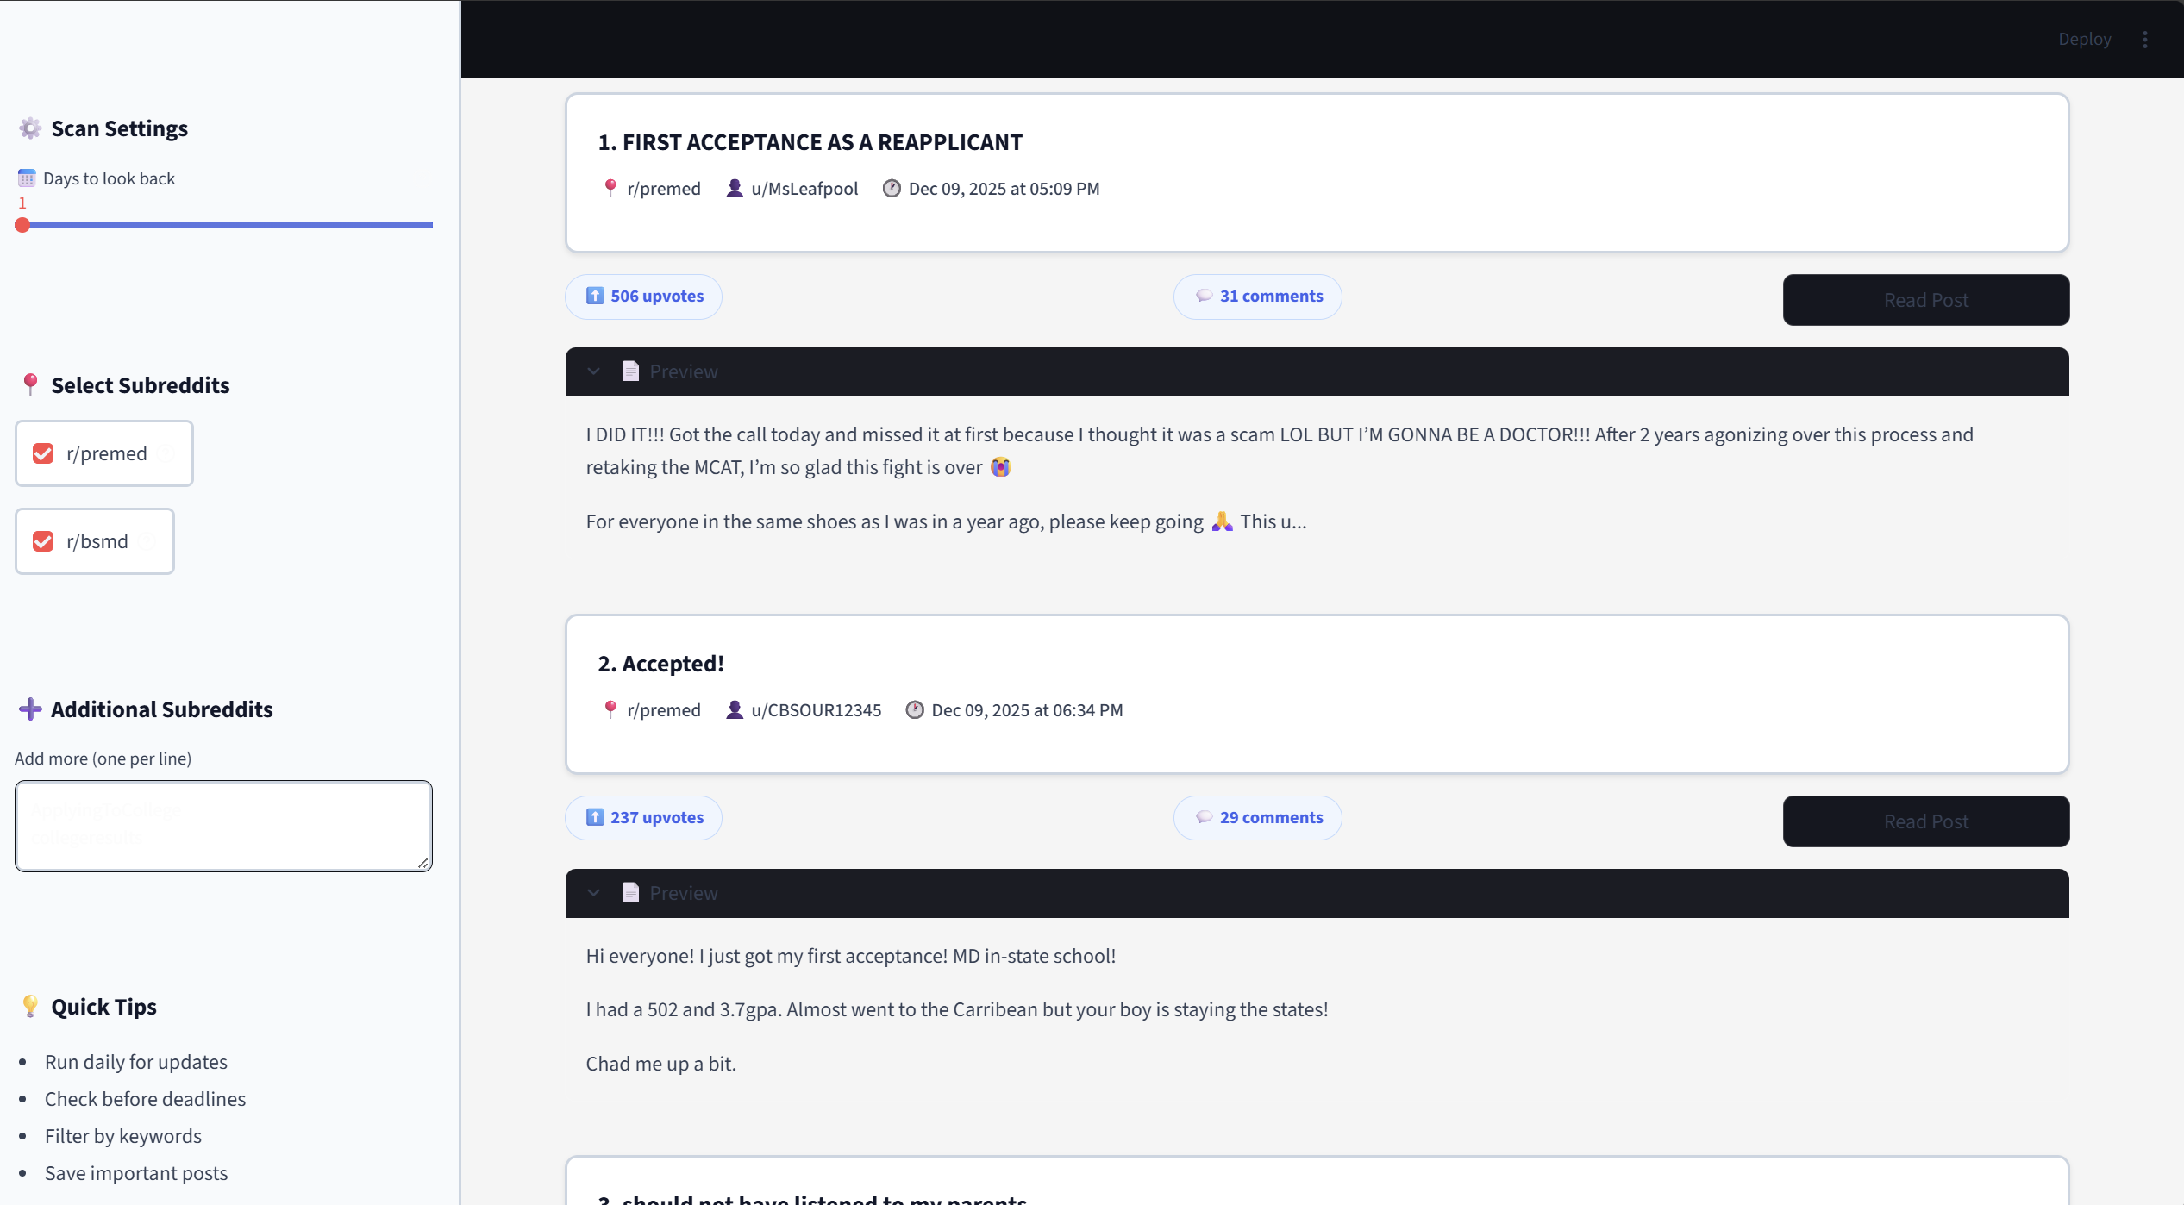Click the upvote arrow in the 506 upvotes badge
The width and height of the screenshot is (2184, 1205).
(x=595, y=296)
